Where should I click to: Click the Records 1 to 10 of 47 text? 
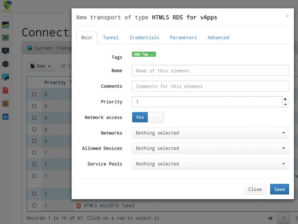pos(55,218)
